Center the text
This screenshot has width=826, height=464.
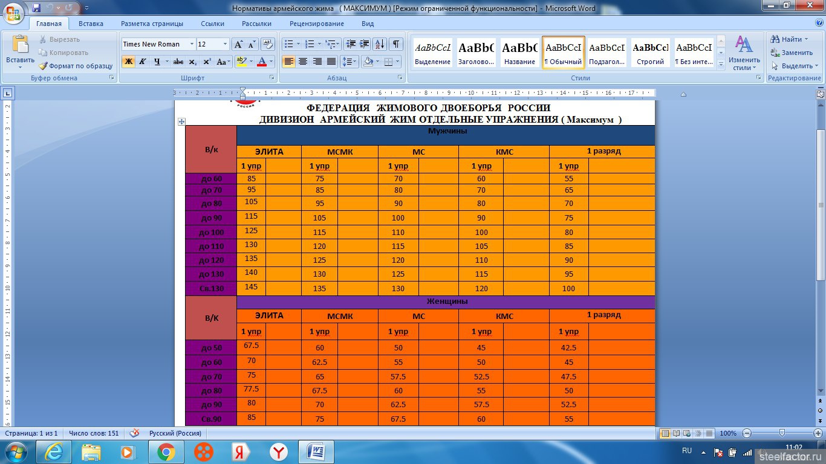303,62
